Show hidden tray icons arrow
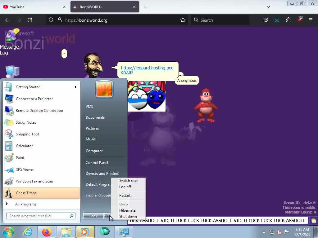Image resolution: width=318 pixels, height=238 pixels. (x=264, y=232)
